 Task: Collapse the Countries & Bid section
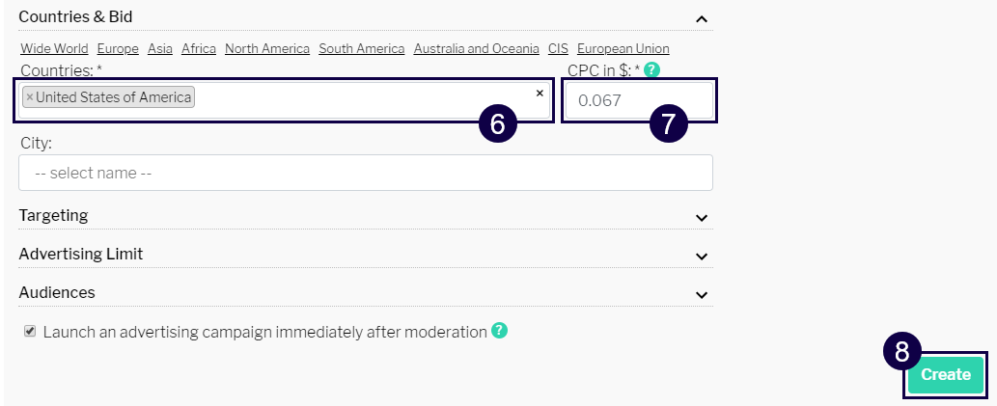pyautogui.click(x=702, y=18)
